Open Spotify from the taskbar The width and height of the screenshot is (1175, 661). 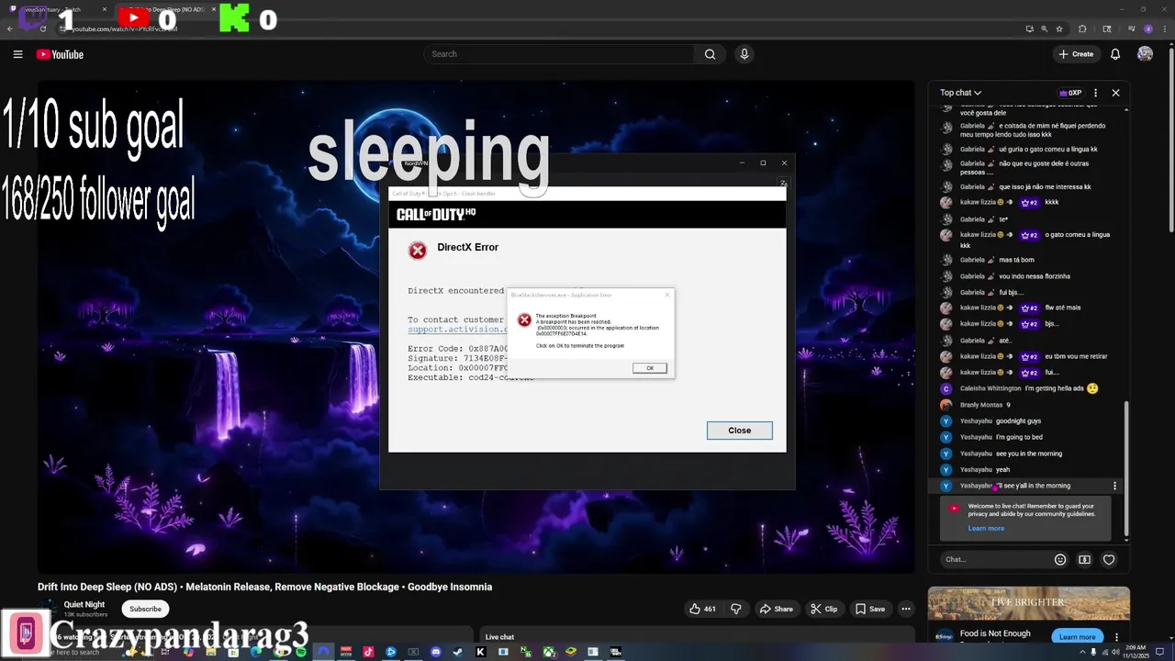pyautogui.click(x=301, y=652)
